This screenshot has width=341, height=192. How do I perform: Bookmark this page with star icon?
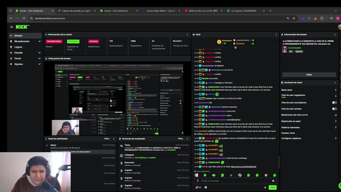(x=294, y=18)
